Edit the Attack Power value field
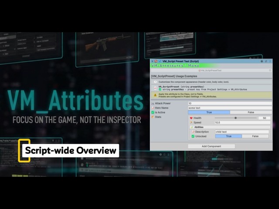 (230, 103)
